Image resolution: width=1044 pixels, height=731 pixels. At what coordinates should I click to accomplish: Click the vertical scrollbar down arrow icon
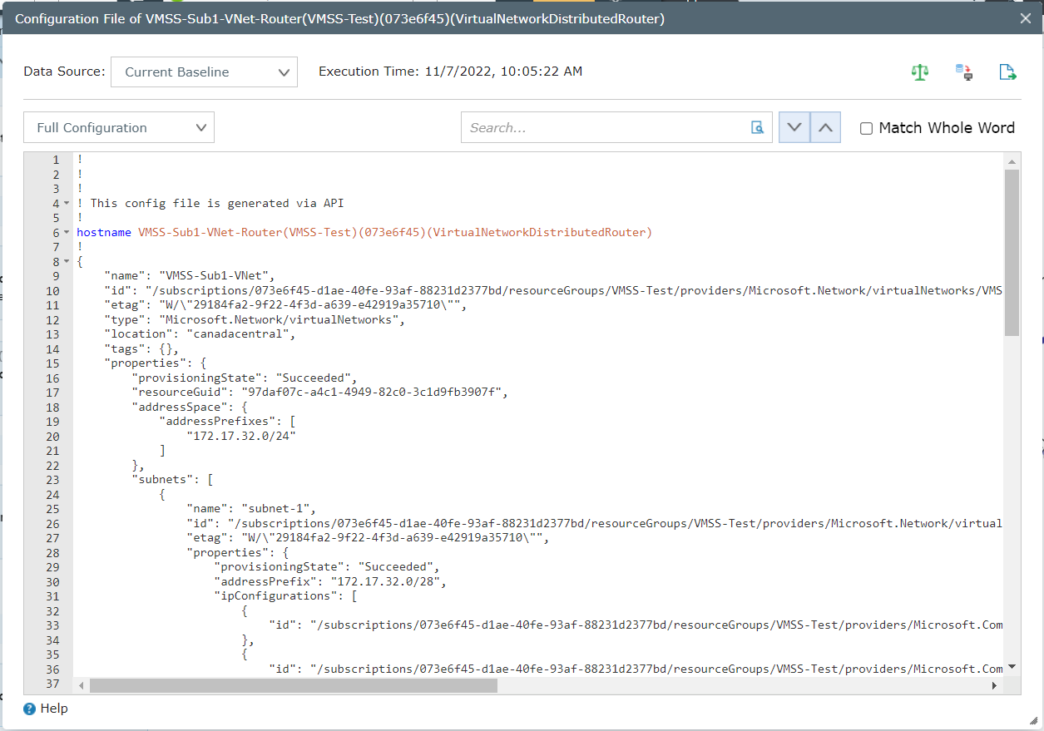coord(1012,666)
